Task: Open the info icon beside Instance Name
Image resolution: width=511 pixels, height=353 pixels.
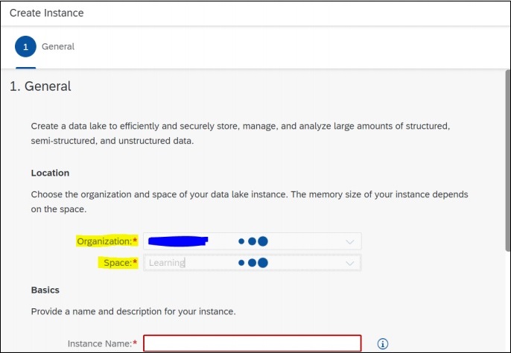Action: tap(383, 343)
